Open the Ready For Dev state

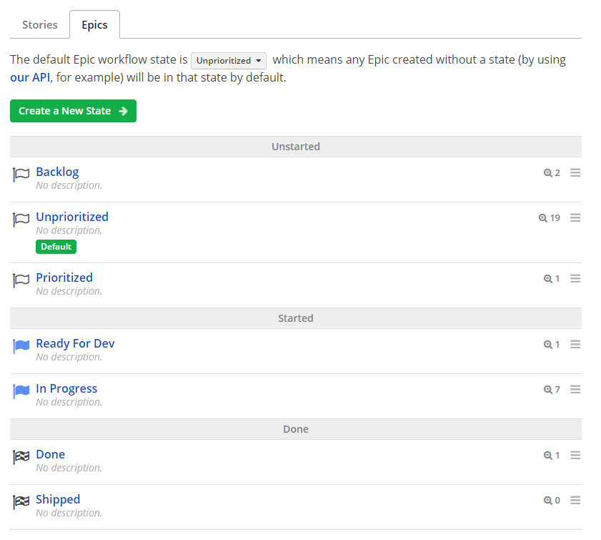click(75, 343)
